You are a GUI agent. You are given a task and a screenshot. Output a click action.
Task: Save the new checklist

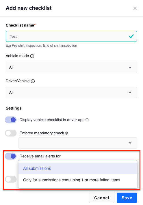click(x=127, y=198)
